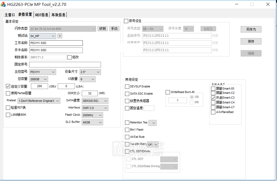Click the 工作名称 input field
The height and width of the screenshot is (181, 277).
(x=56, y=43)
